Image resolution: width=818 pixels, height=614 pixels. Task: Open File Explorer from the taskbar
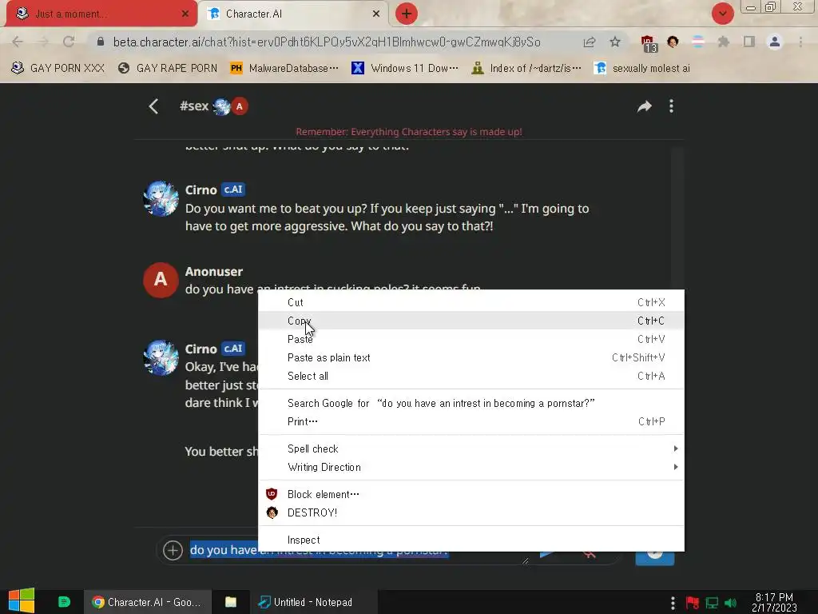[x=231, y=602]
